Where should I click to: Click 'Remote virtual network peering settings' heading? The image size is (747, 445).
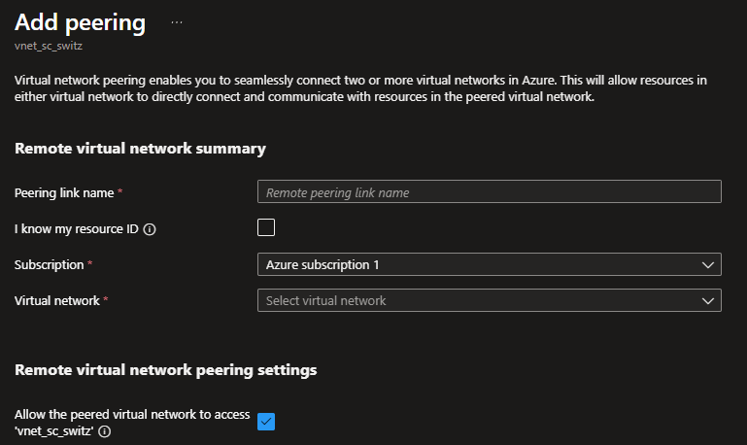tap(166, 370)
